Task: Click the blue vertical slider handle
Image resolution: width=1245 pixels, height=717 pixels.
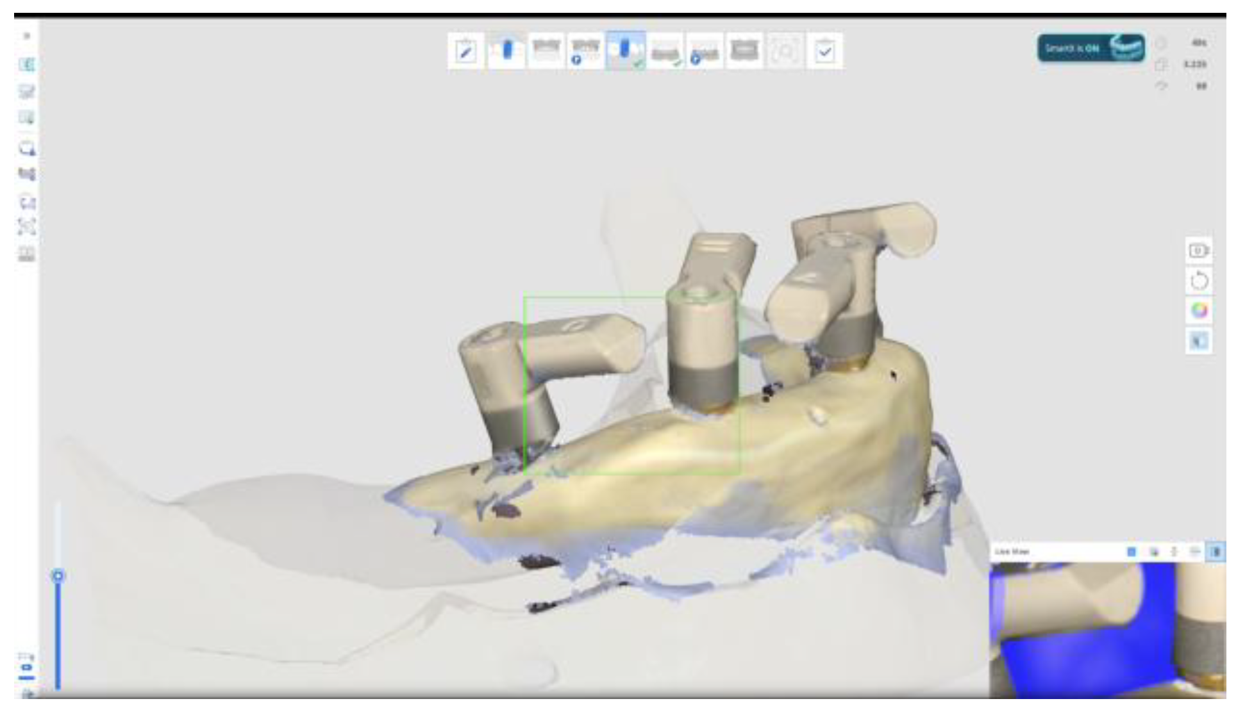Action: 58,575
